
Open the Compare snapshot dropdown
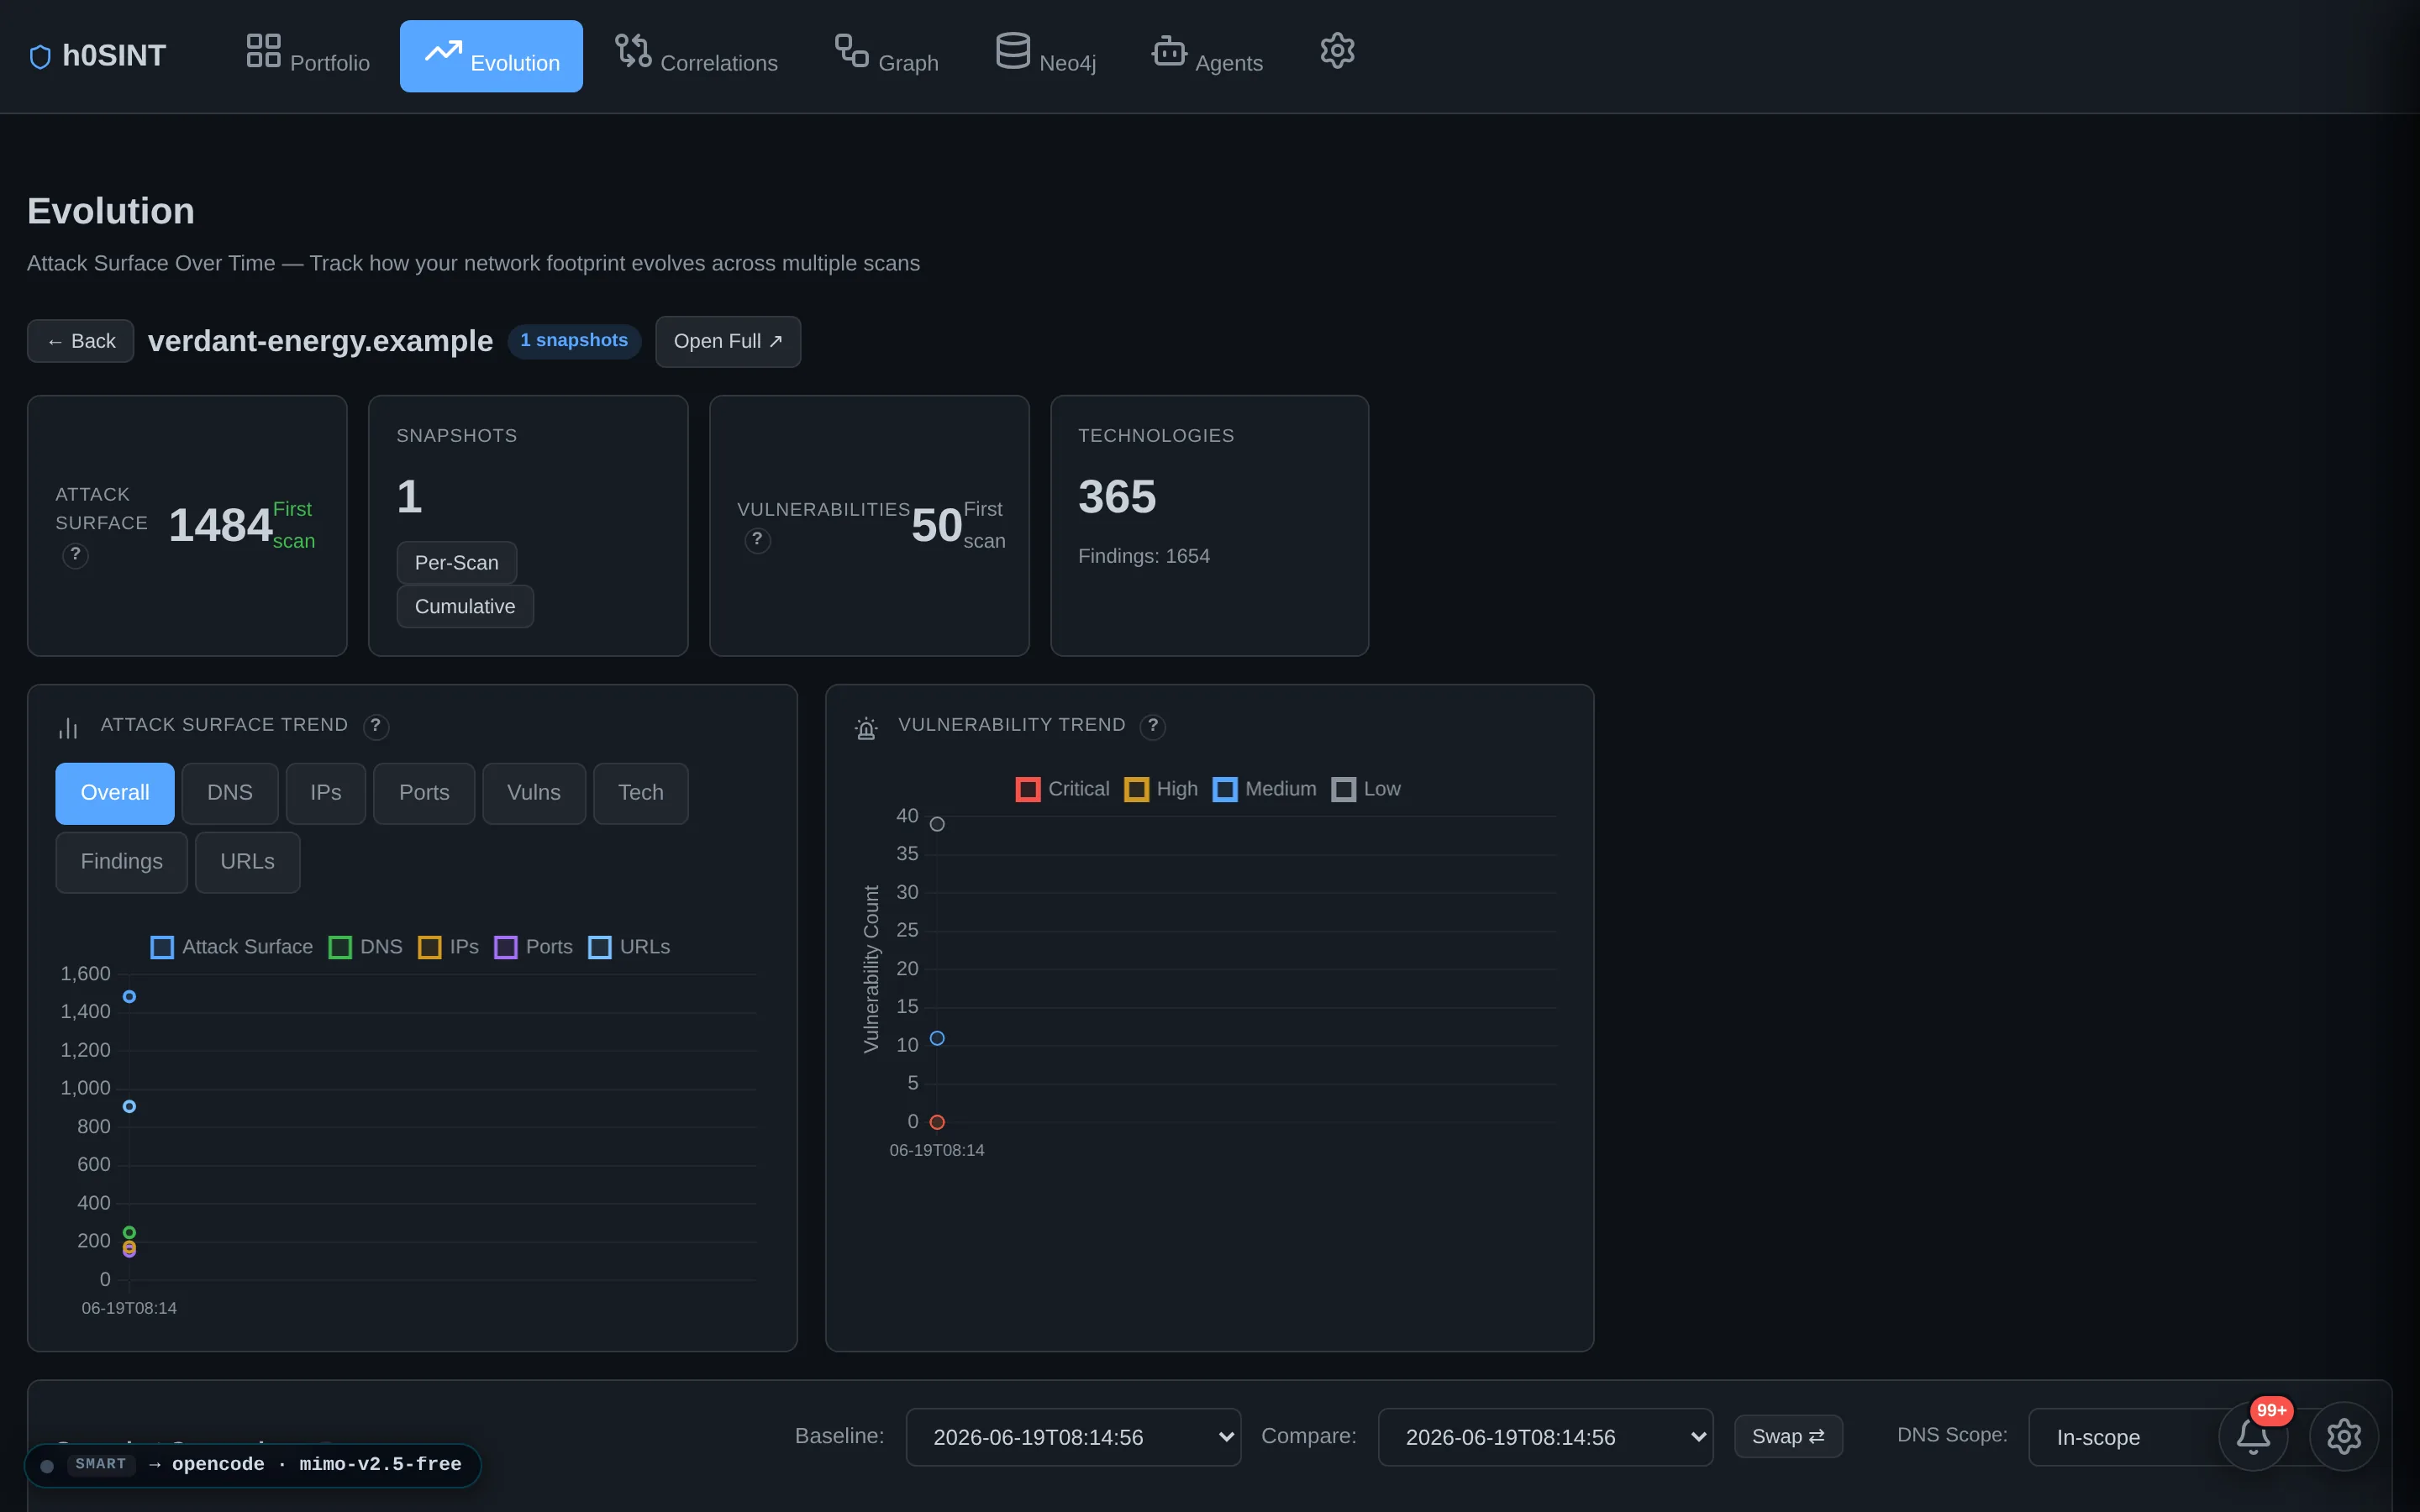(x=1545, y=1437)
